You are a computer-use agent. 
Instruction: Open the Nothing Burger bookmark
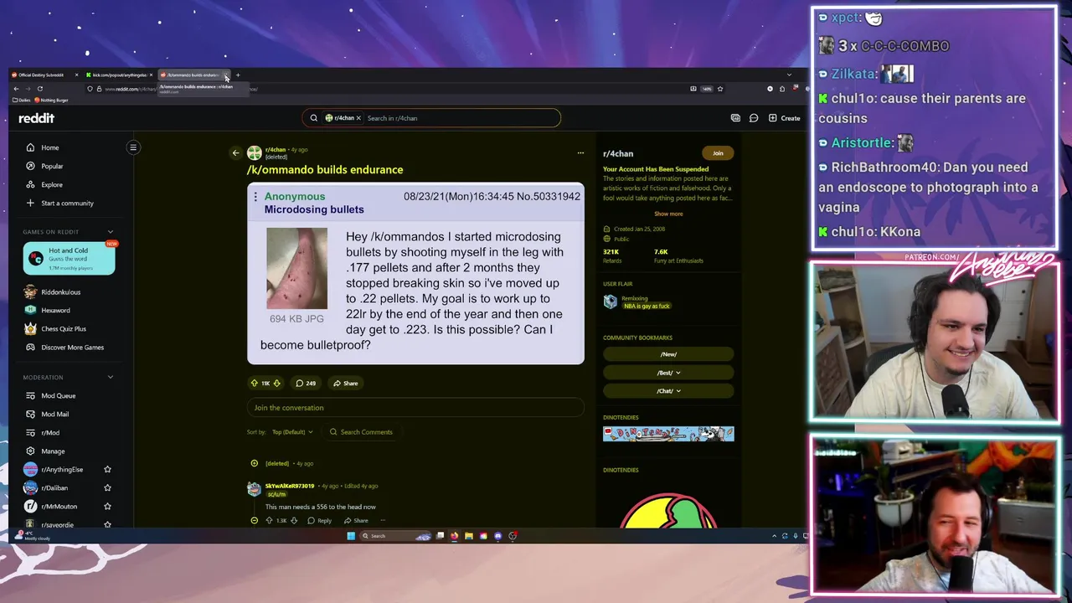click(x=51, y=100)
